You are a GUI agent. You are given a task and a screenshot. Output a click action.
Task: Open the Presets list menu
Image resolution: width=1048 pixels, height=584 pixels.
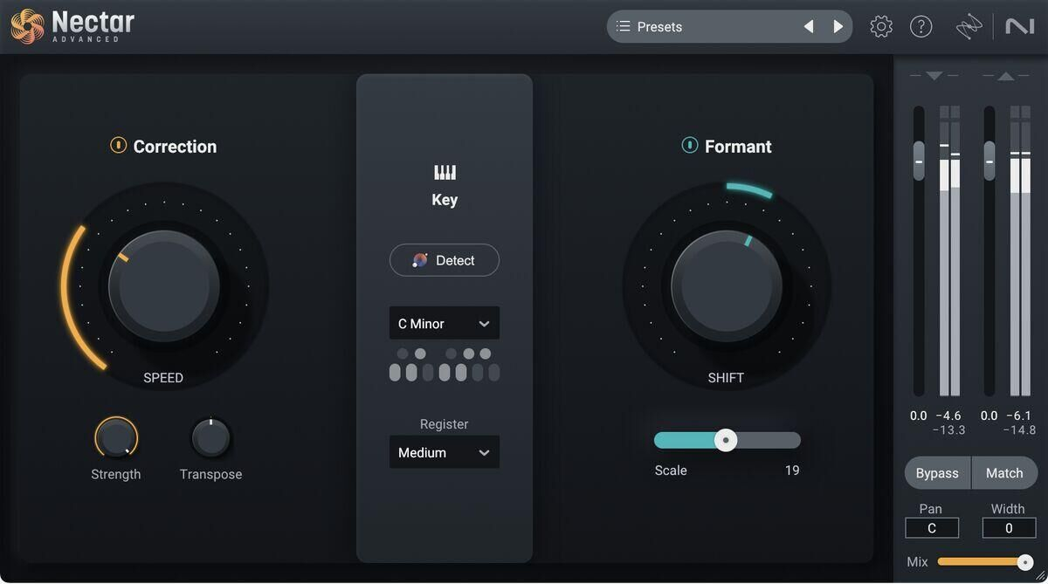point(699,27)
